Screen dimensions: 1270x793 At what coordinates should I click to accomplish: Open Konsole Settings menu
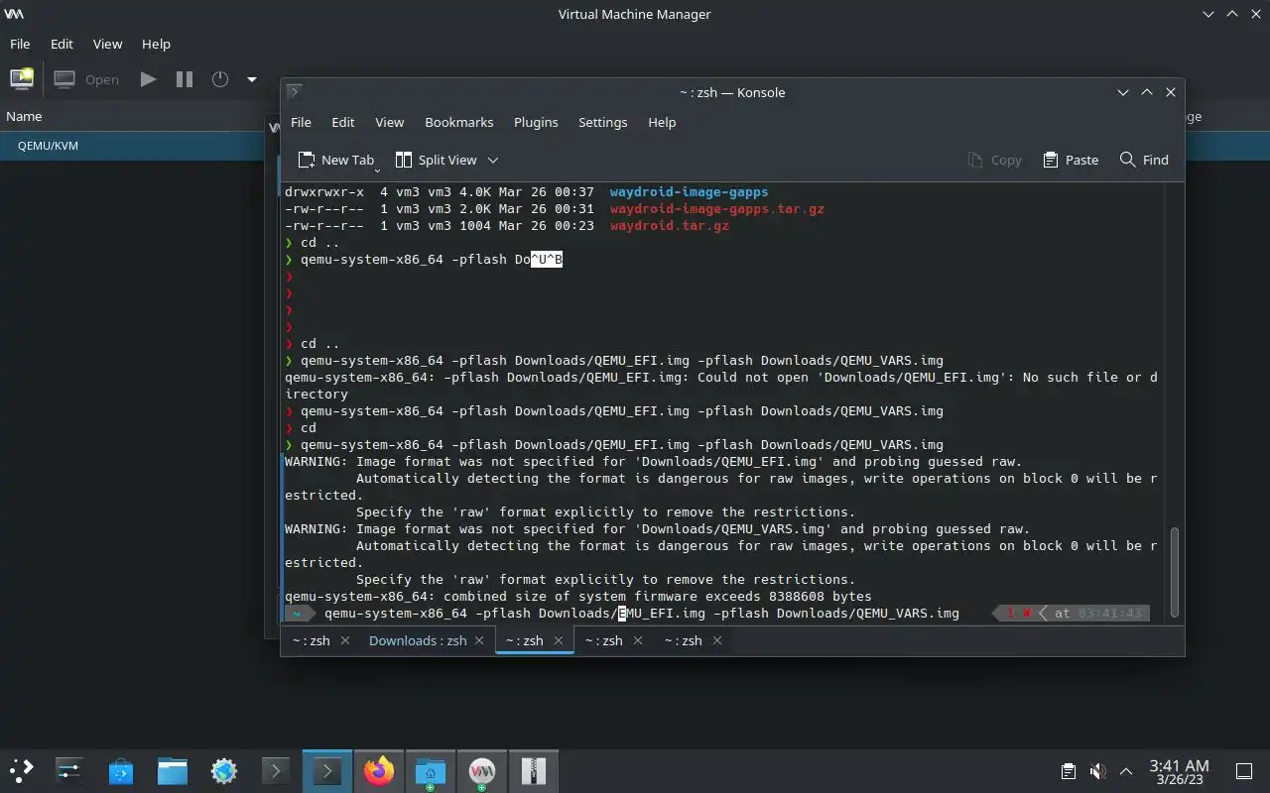coord(602,122)
